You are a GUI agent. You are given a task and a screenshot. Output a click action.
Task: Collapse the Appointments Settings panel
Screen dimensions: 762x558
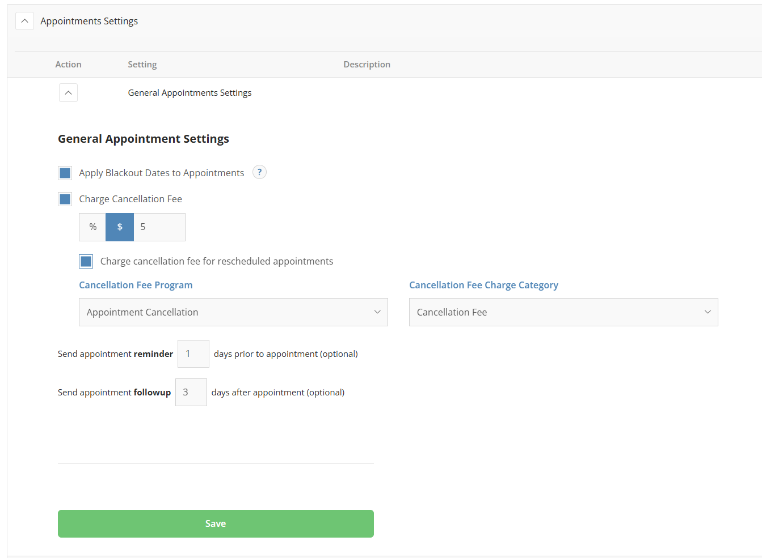pyautogui.click(x=24, y=20)
